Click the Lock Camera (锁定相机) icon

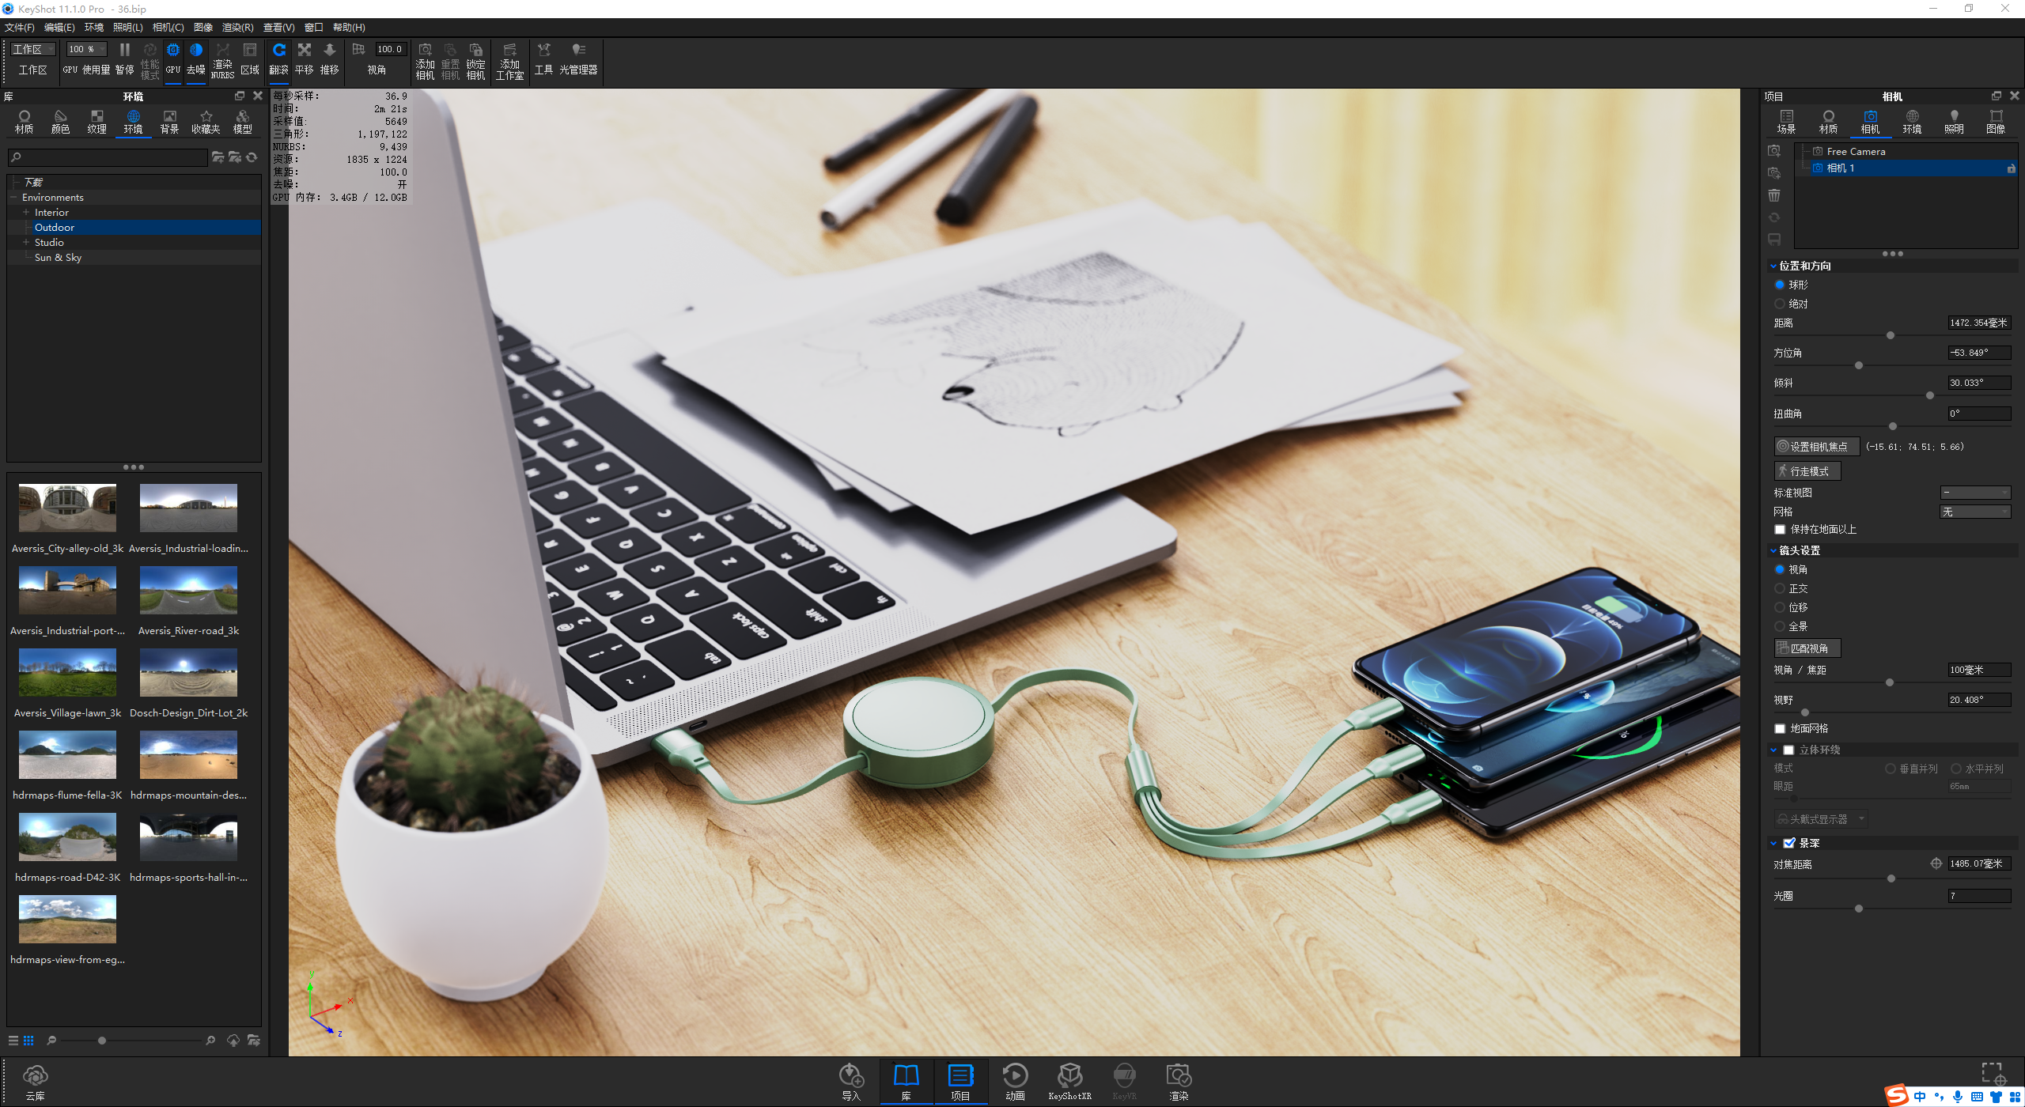coord(476,61)
